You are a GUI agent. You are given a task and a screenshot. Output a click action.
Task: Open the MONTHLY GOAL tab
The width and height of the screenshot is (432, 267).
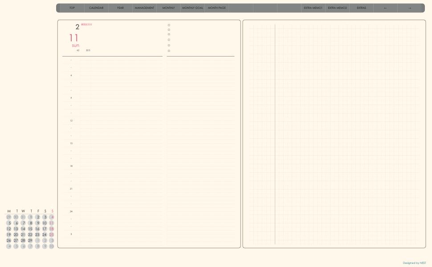pos(192,8)
